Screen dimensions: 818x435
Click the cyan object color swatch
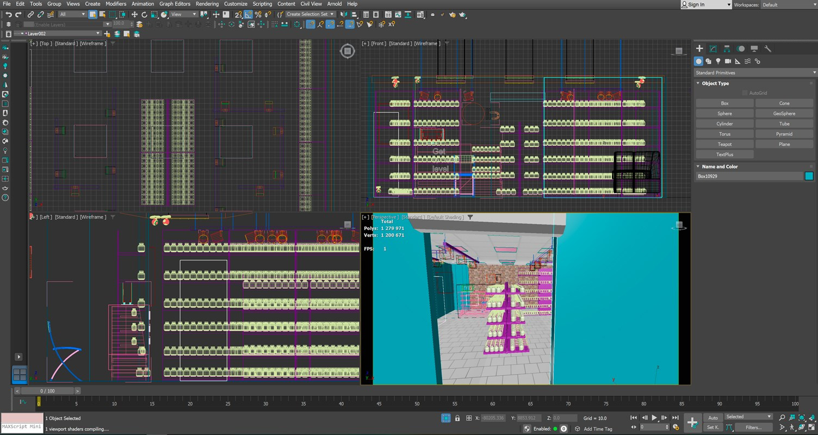[x=809, y=176]
